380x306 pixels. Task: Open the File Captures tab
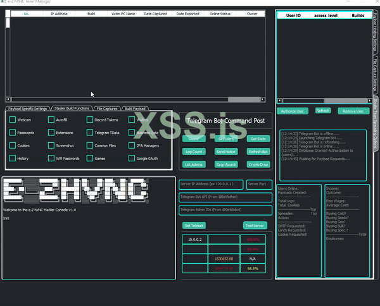pos(107,109)
